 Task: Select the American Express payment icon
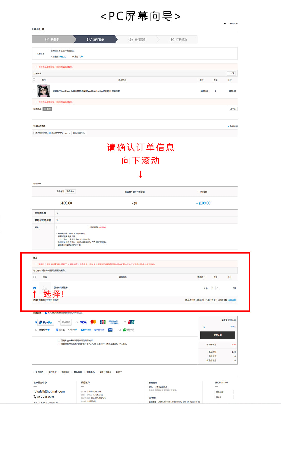click(x=113, y=322)
